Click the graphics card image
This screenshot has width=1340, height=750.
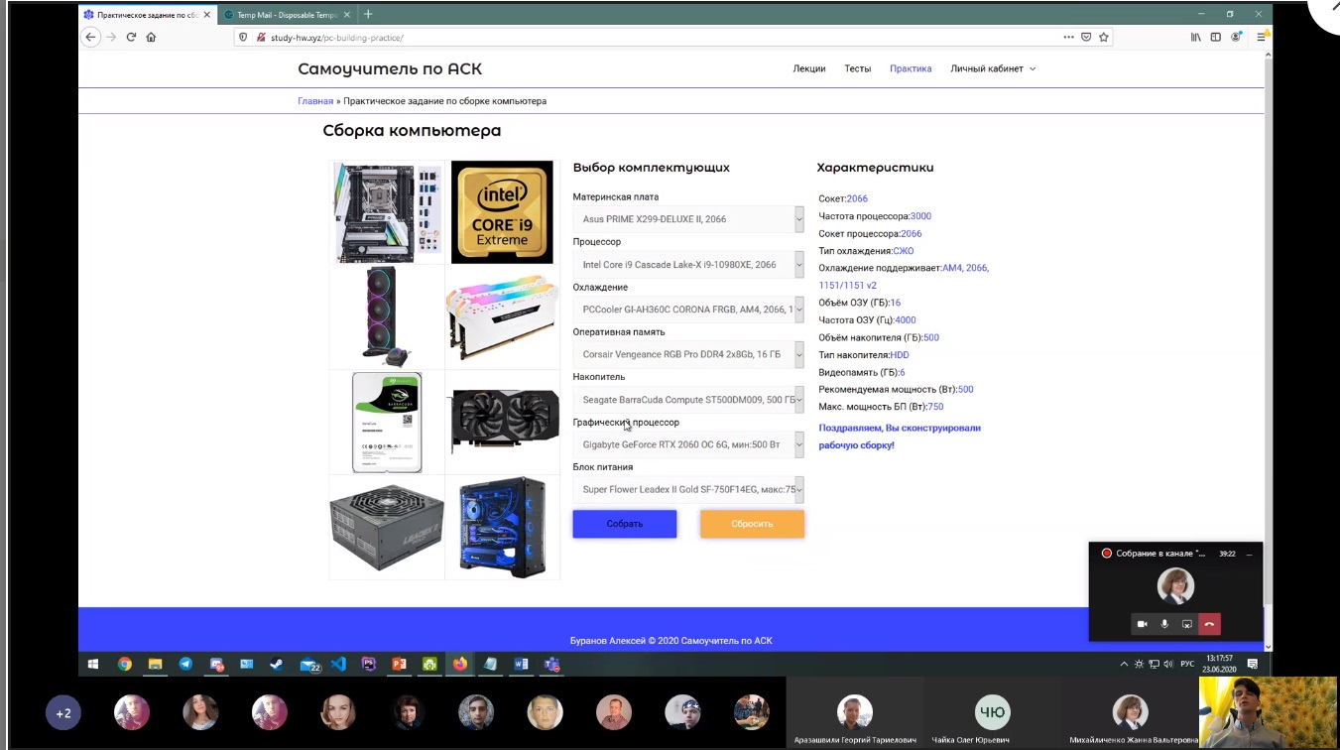point(503,421)
